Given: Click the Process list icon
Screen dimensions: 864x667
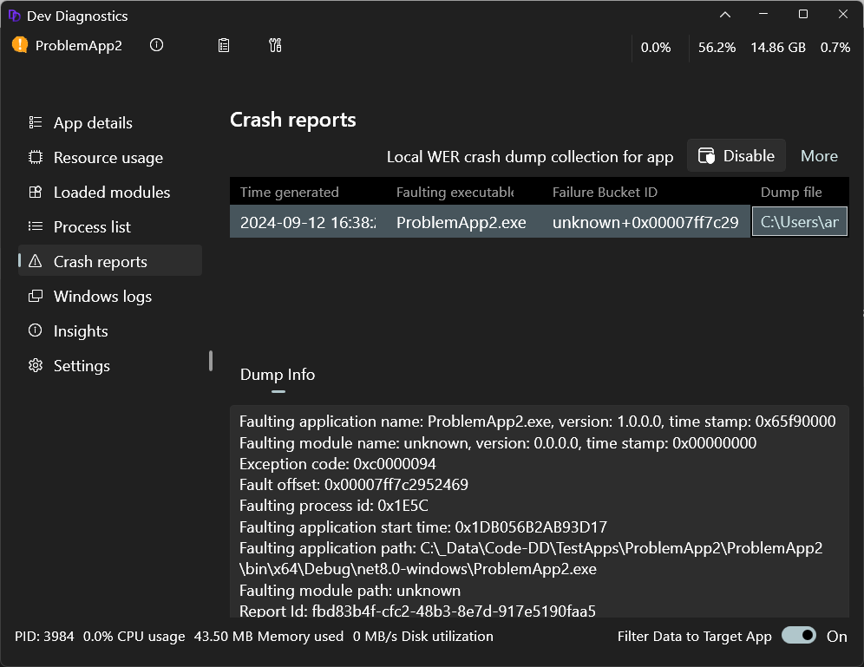Looking at the screenshot, I should click(x=36, y=226).
